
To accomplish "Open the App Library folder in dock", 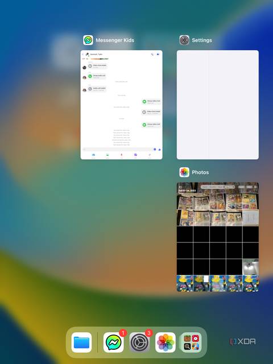I will click(x=191, y=342).
